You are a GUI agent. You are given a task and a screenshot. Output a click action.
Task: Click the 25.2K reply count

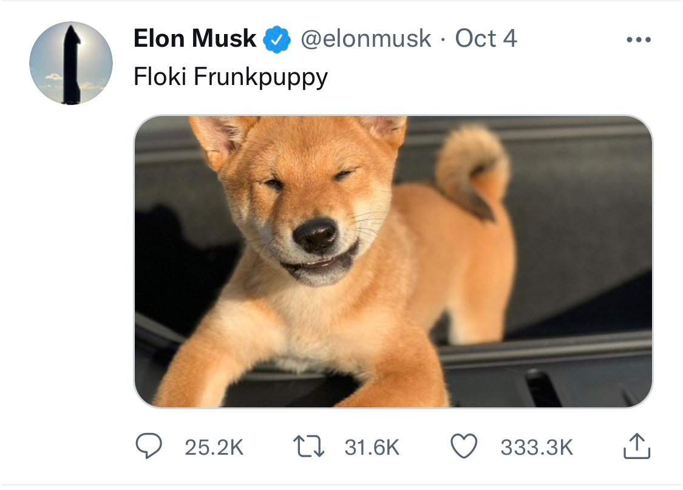pyautogui.click(x=214, y=448)
